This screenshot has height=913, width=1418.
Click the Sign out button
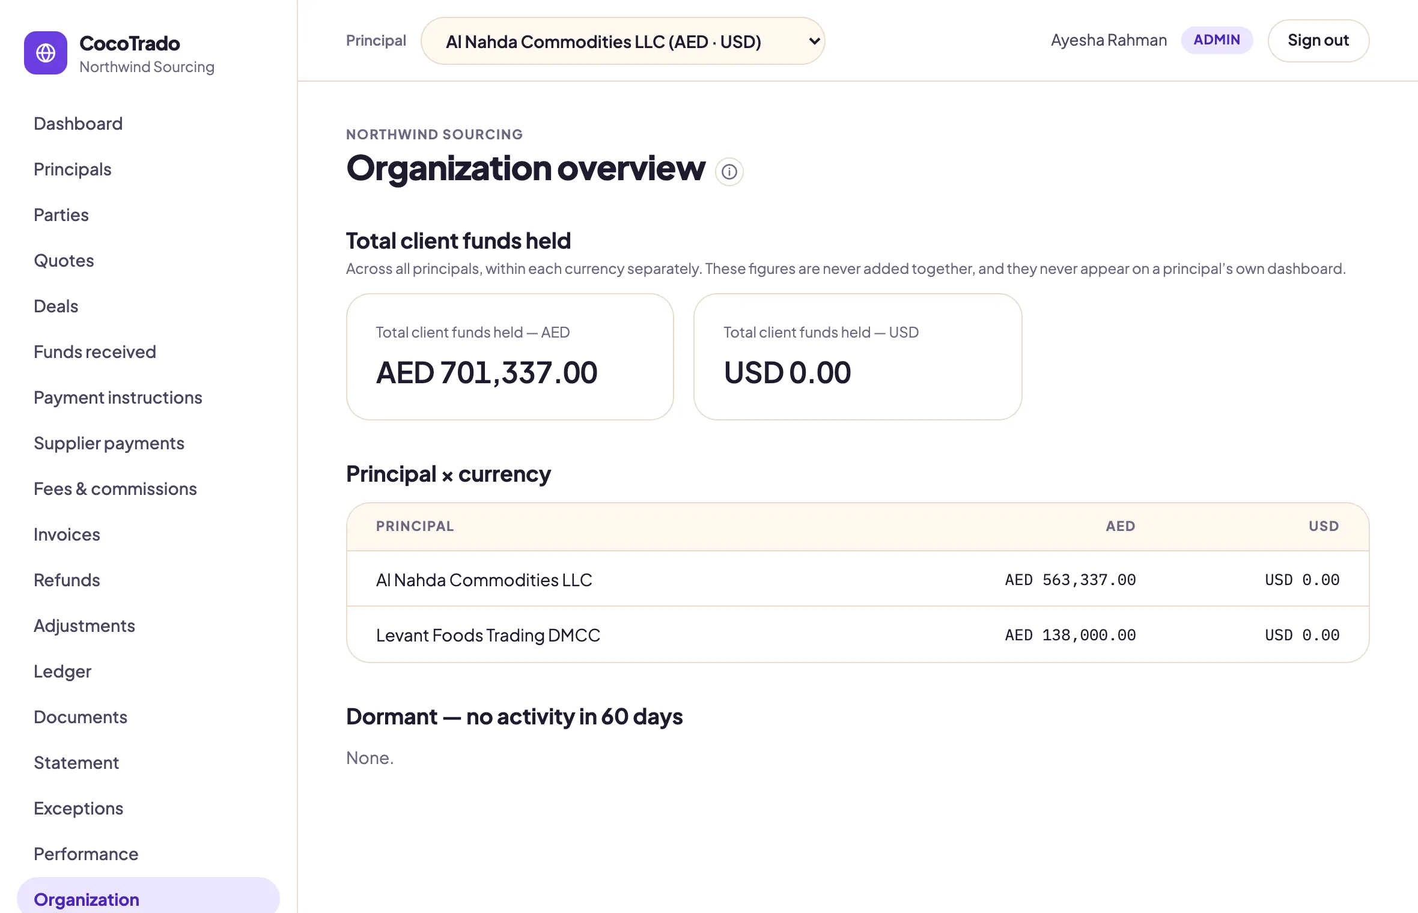[x=1318, y=40]
